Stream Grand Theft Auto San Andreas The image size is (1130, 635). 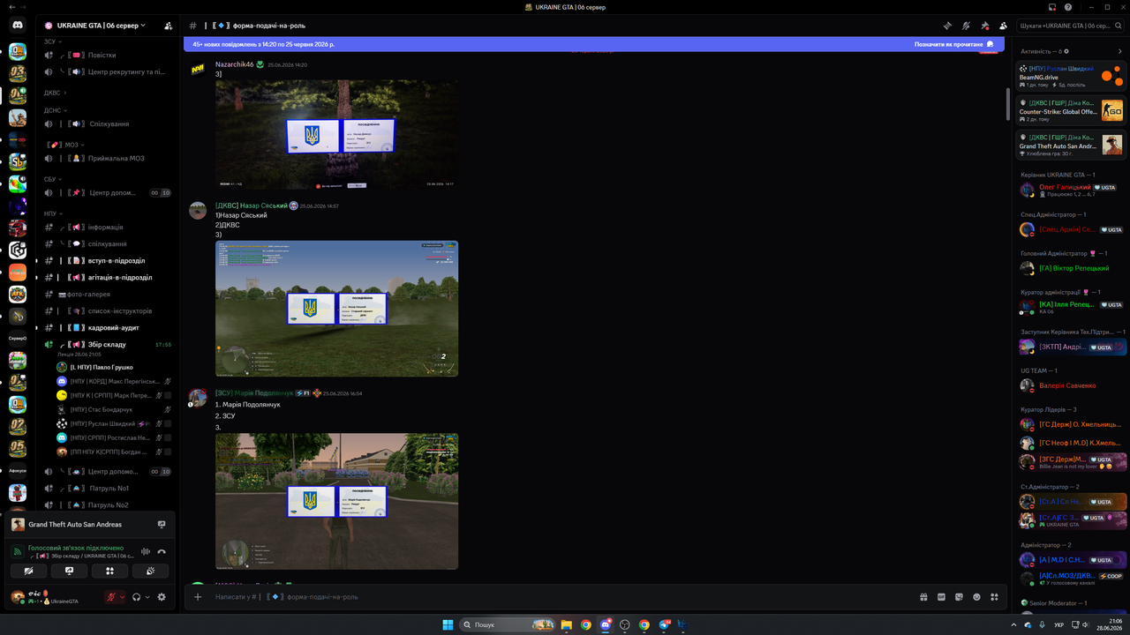pyautogui.click(x=162, y=524)
